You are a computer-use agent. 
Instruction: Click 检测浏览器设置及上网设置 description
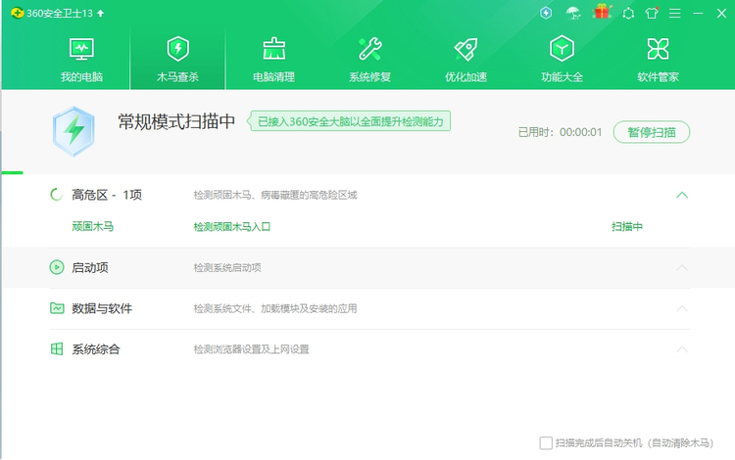(251, 349)
